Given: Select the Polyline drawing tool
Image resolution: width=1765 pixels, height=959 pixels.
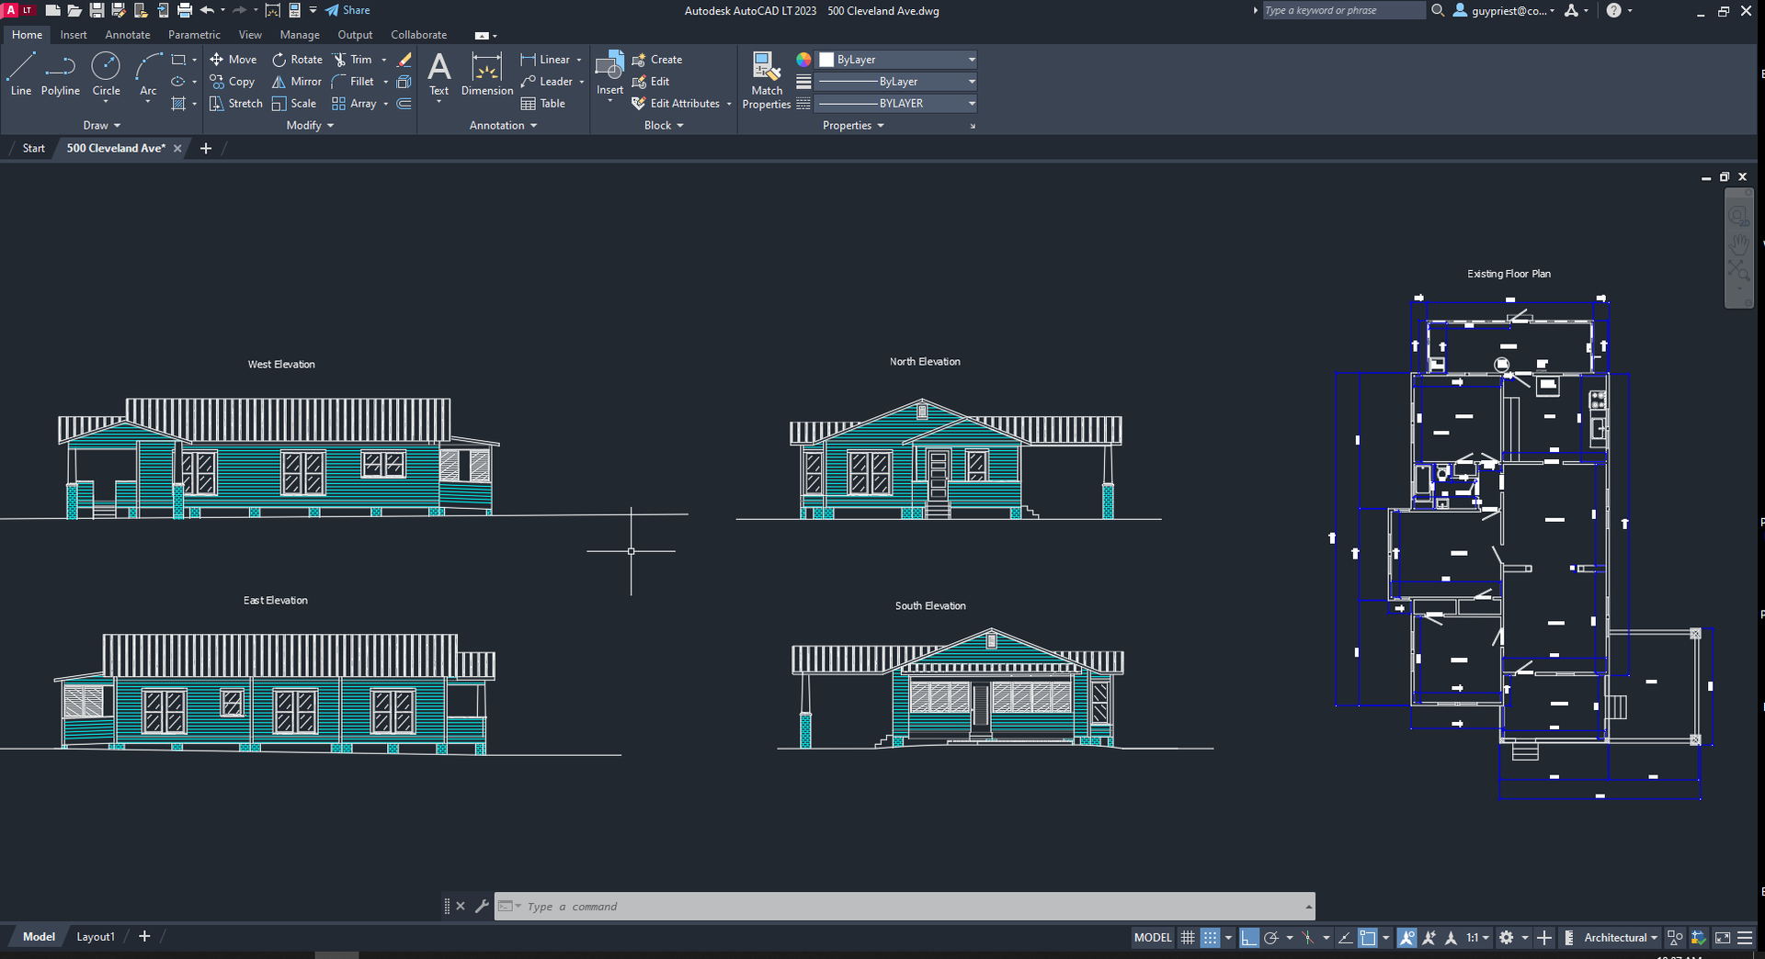Looking at the screenshot, I should pyautogui.click(x=60, y=73).
